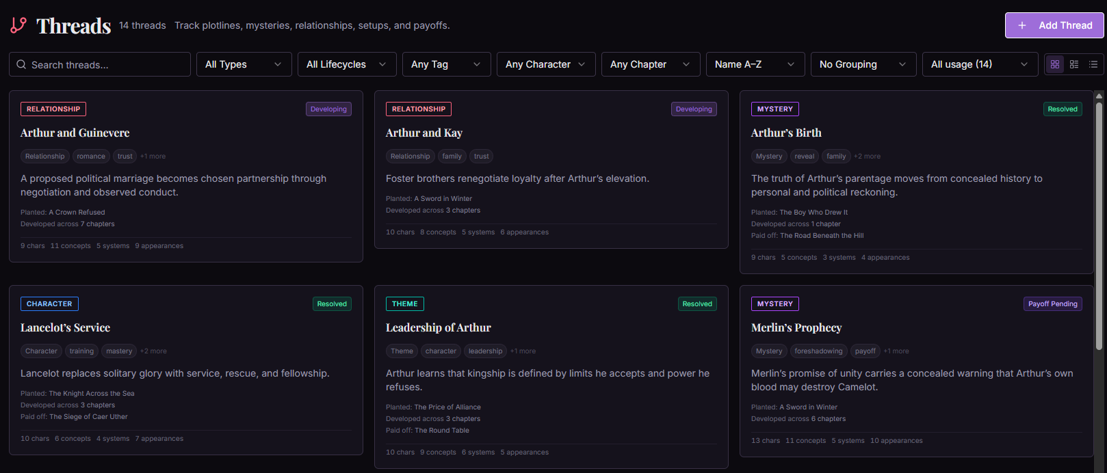Click the reveal tag on Arthur's Birth
The height and width of the screenshot is (473, 1107).
[805, 157]
